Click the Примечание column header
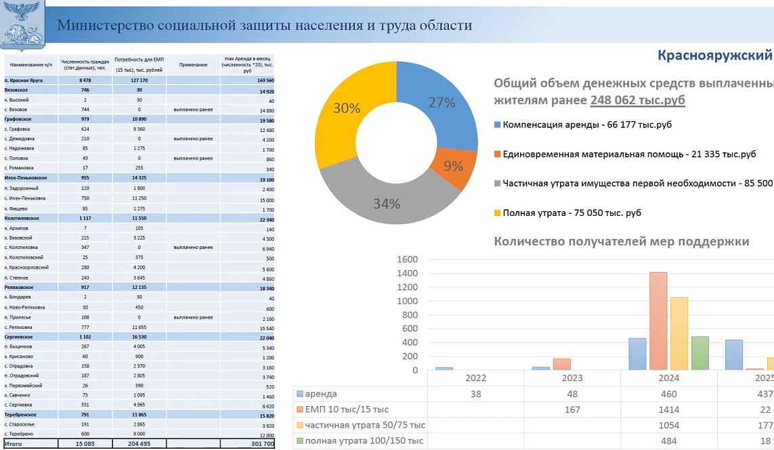This screenshot has width=774, height=450. tap(193, 65)
